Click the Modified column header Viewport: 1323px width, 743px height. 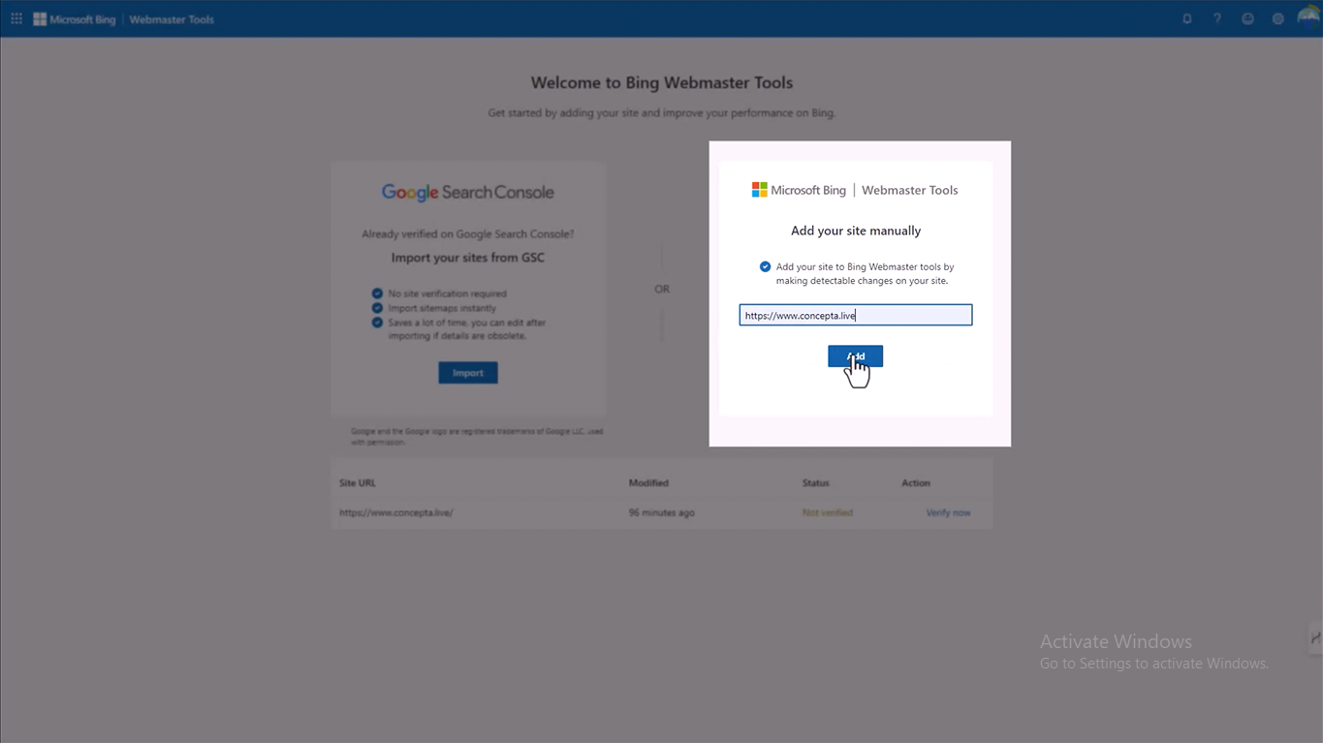648,482
